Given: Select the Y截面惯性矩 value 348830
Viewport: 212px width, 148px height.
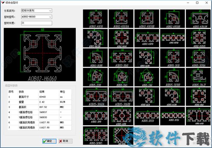Looking at the screenshot, I should click(x=43, y=117).
